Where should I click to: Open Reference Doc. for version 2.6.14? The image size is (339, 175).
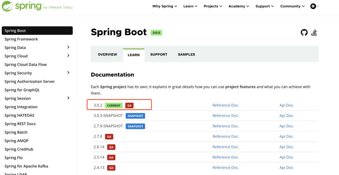(x=226, y=147)
